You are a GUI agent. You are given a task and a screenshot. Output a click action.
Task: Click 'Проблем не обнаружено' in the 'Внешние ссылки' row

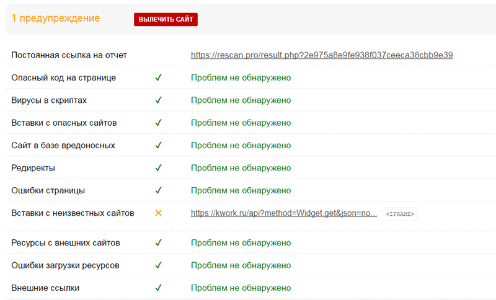pos(241,288)
